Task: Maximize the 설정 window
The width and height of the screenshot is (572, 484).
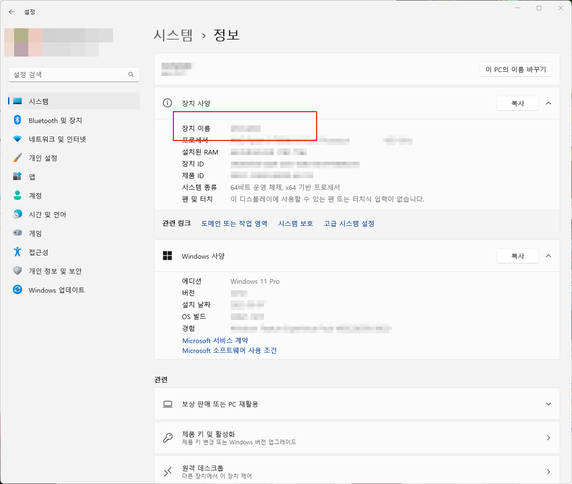Action: click(539, 8)
